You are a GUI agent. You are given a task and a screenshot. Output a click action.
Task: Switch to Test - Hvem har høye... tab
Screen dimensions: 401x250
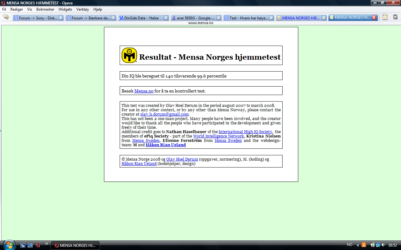(x=249, y=18)
